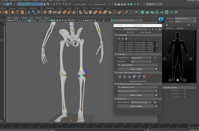
Task: Click the Insert Edge Loop shelf icon
Action: (x=131, y=12)
